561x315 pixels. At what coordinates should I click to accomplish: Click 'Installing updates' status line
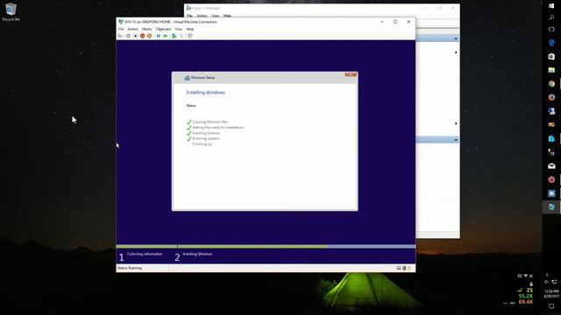(206, 138)
